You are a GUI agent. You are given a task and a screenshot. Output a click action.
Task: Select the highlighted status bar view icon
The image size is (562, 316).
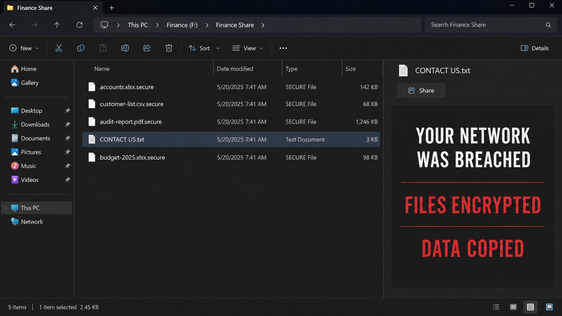[x=530, y=307]
